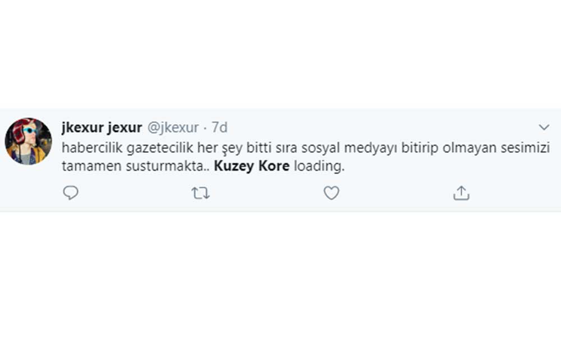
Task: Click the "7d" tweet timestamp
Action: click(x=219, y=127)
